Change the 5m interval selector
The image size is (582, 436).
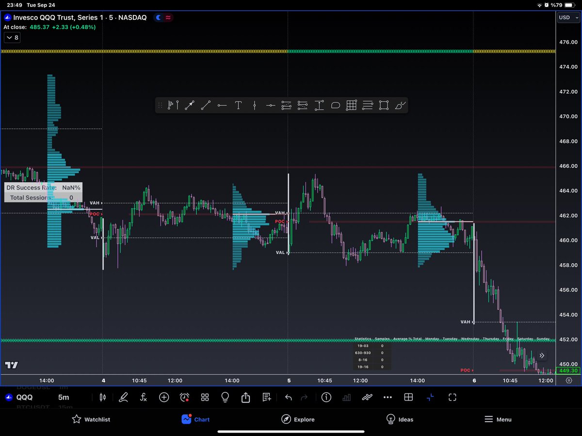coord(64,397)
